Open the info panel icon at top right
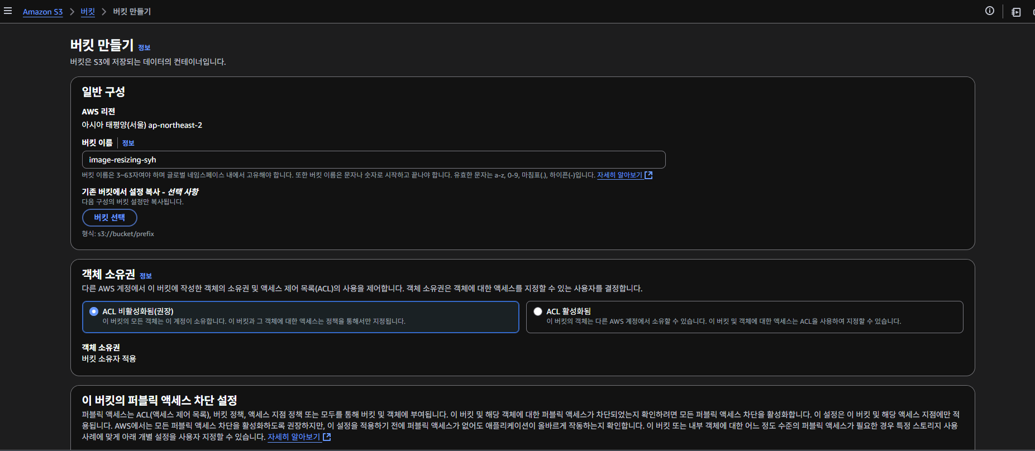 click(990, 11)
